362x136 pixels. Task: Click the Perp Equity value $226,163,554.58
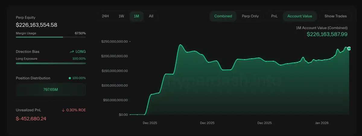coord(37,25)
